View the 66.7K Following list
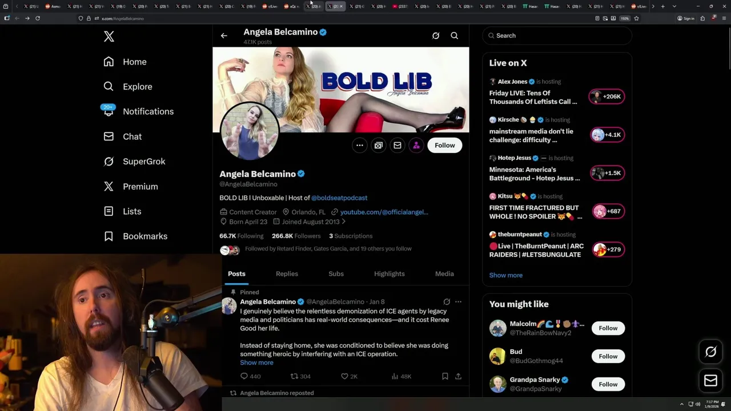731x411 pixels. pyautogui.click(x=242, y=236)
